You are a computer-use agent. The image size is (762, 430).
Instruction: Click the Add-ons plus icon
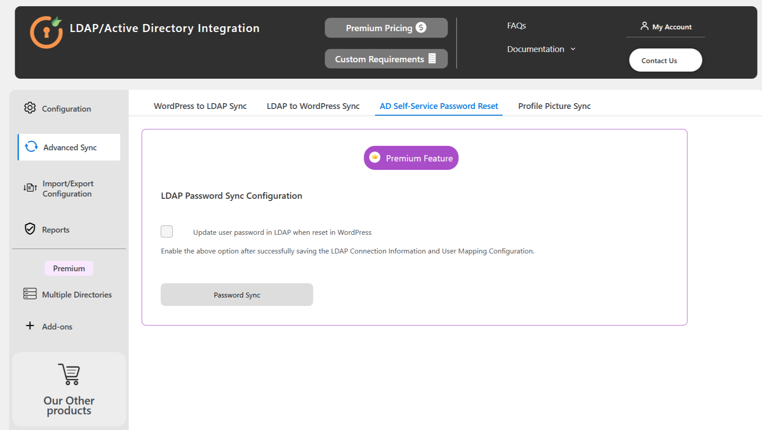click(x=30, y=326)
